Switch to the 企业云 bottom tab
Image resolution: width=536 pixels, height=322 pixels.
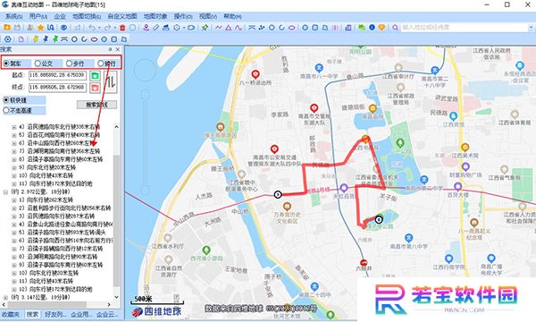pyautogui.click(x=107, y=314)
